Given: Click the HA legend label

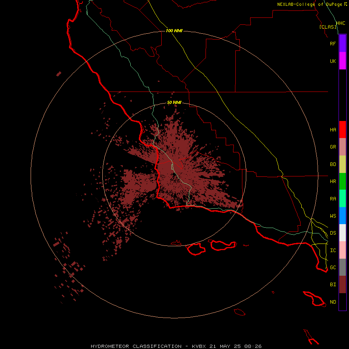Looking at the screenshot, I should click(x=333, y=130).
